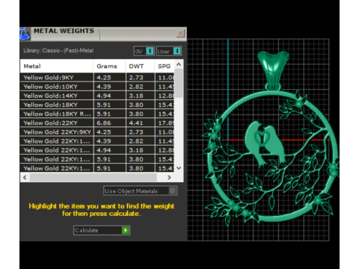Click the horizontal scroll-right arrow
Screen dimensions: 359x269
coord(169,177)
